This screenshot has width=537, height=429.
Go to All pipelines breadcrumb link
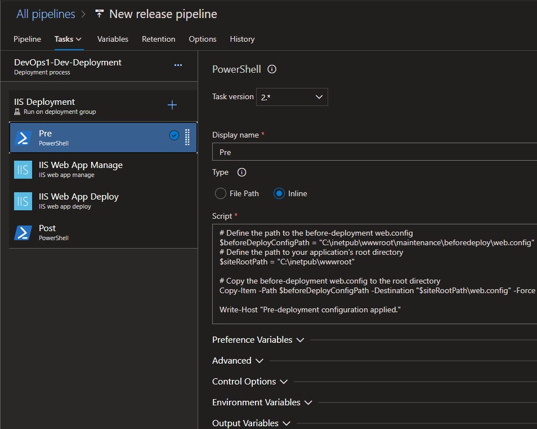tap(46, 14)
